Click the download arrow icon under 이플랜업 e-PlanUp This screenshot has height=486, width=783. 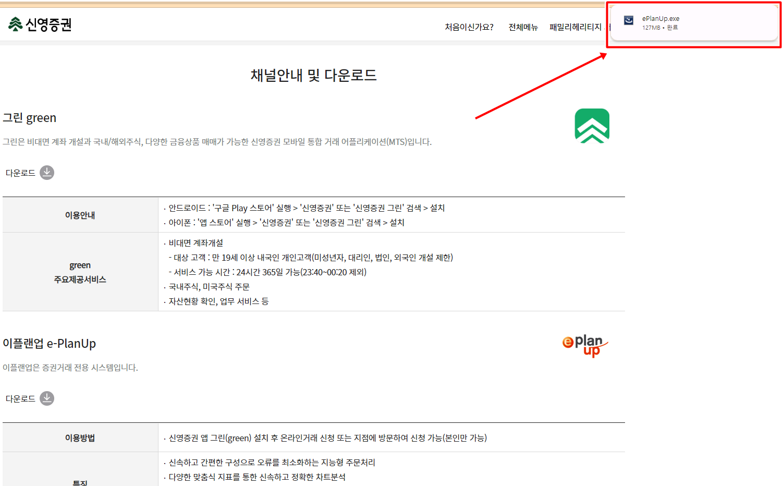(x=47, y=398)
